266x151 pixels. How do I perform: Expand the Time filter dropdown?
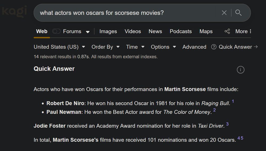pyautogui.click(x=135, y=47)
